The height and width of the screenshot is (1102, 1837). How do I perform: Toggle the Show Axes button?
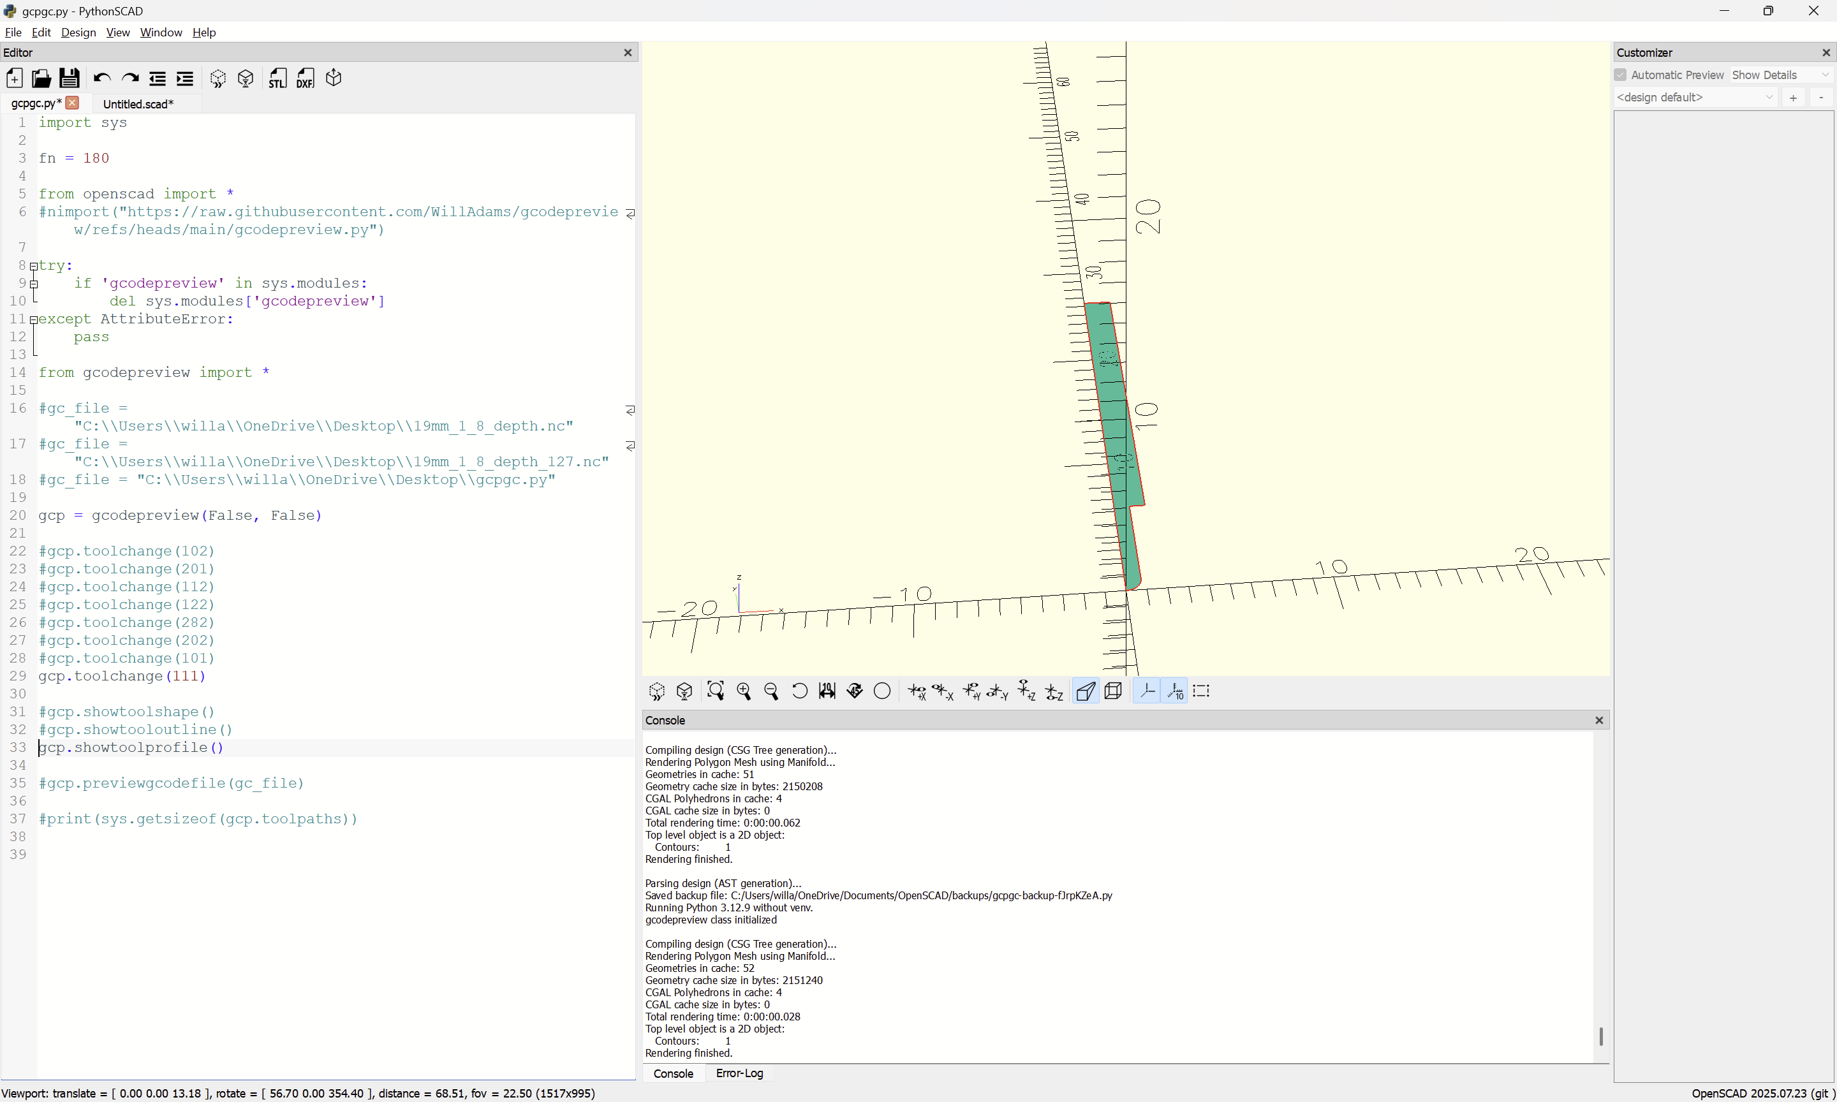pyautogui.click(x=1146, y=691)
